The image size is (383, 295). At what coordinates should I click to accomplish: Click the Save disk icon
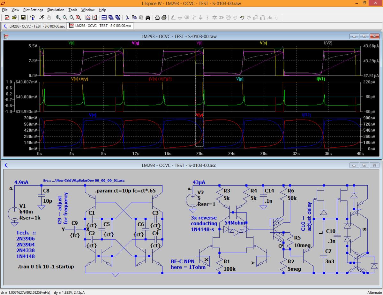(23, 18)
